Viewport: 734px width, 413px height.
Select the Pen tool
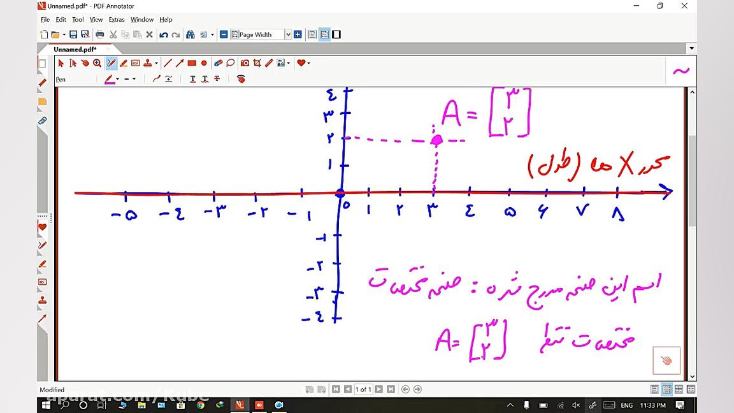111,62
